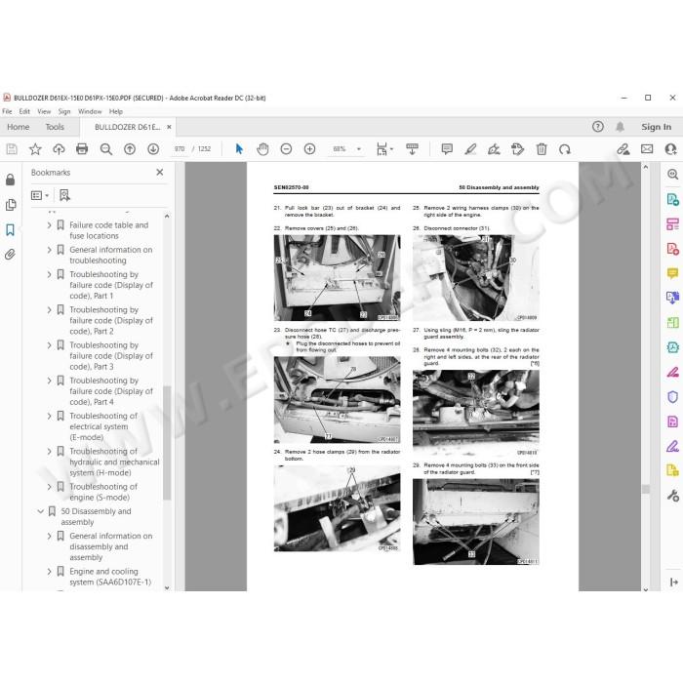Open the Sign document pen icon

click(x=494, y=149)
